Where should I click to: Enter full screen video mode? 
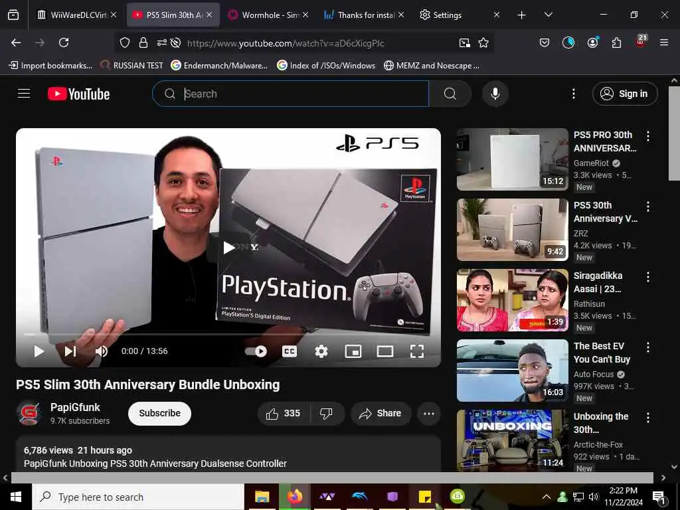pyautogui.click(x=417, y=351)
